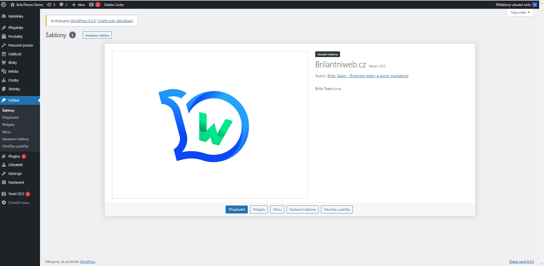Click the Instalace šablon button
This screenshot has height=266, width=544.
97,35
